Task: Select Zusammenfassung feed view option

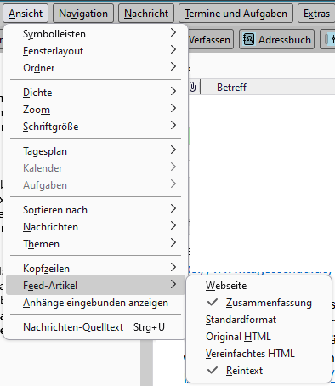Action: pyautogui.click(x=258, y=303)
